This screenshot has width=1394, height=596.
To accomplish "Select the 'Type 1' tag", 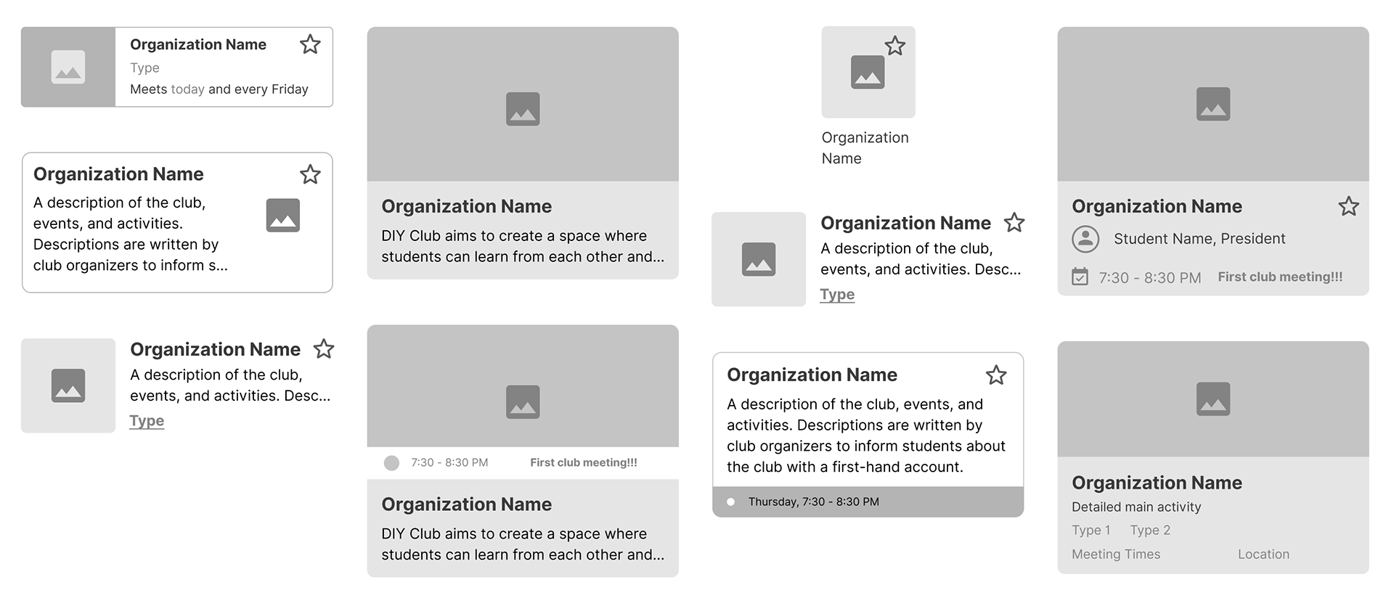I will point(1091,530).
